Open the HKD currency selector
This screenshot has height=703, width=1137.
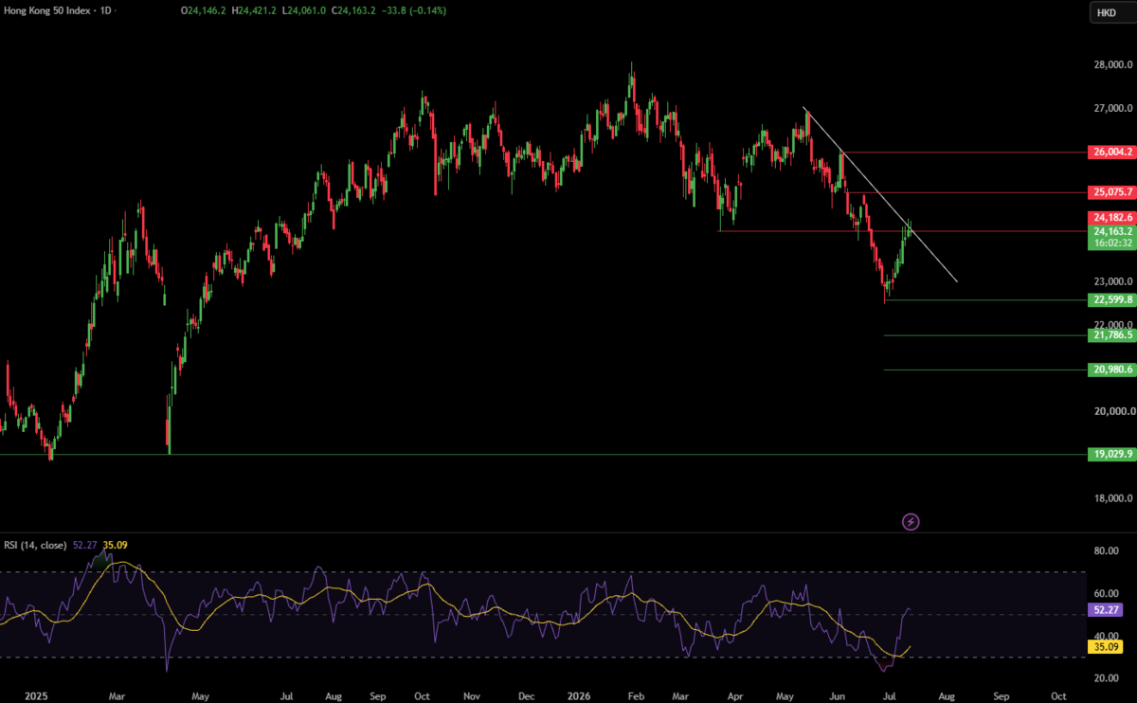tap(1106, 12)
